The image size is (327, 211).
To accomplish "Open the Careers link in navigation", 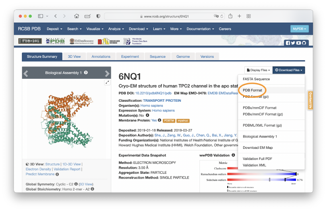I will [x=225, y=29].
